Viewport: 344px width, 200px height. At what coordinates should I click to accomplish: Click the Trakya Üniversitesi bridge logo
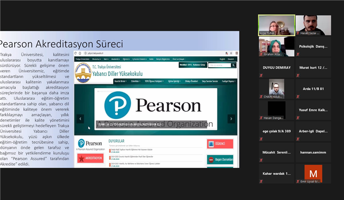click(x=83, y=73)
